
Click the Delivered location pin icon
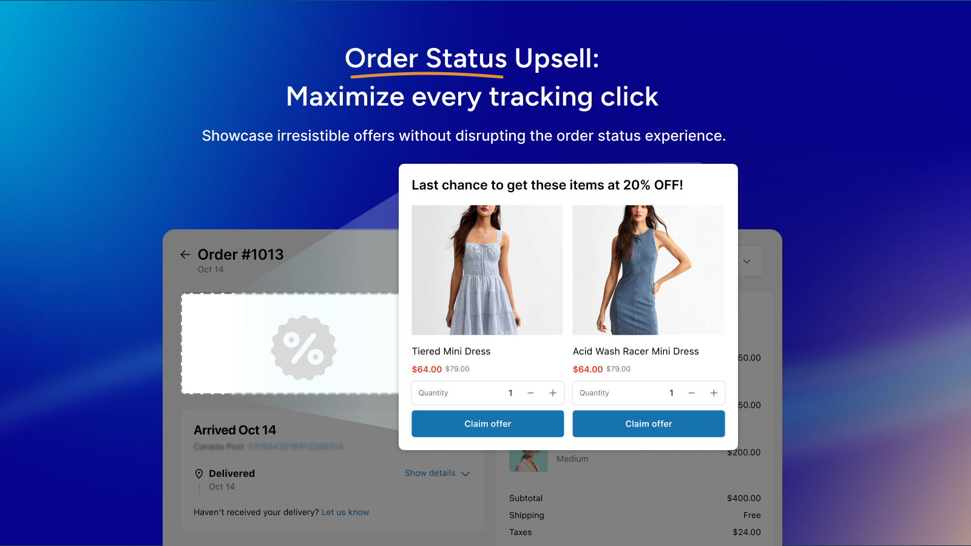198,474
